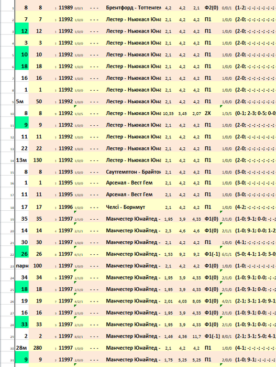Click the cell containing 13м
The height and width of the screenshot is (367, 276).
click(x=22, y=160)
